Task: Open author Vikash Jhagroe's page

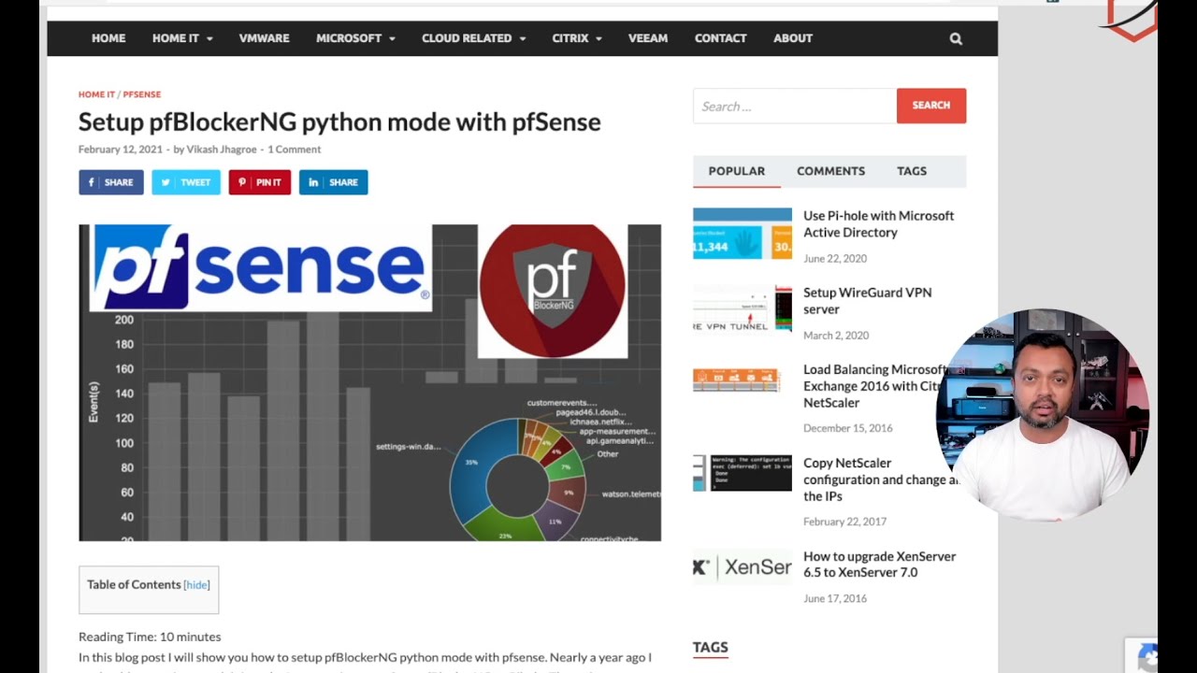Action: pyautogui.click(x=222, y=150)
